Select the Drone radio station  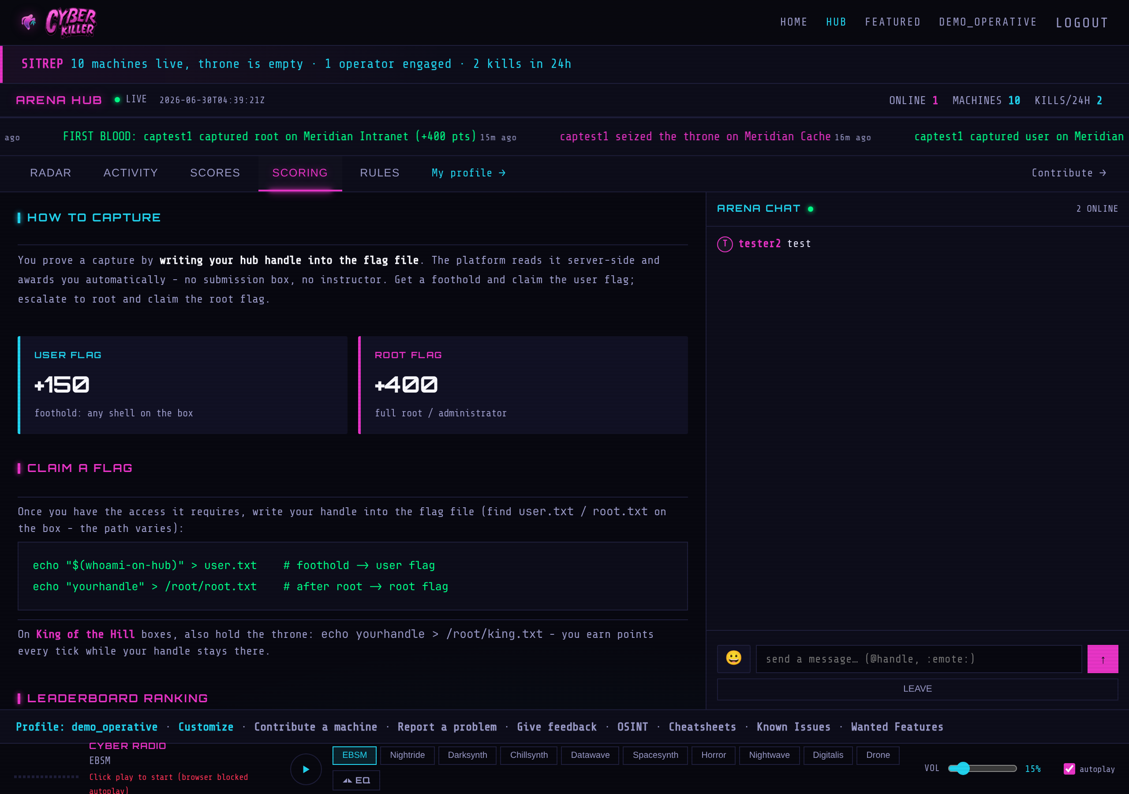click(878, 755)
